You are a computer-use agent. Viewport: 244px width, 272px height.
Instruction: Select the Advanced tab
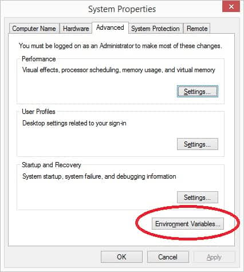click(110, 27)
